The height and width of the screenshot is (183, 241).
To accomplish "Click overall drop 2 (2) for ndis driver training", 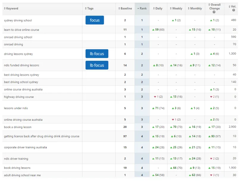I will (x=215, y=158).
